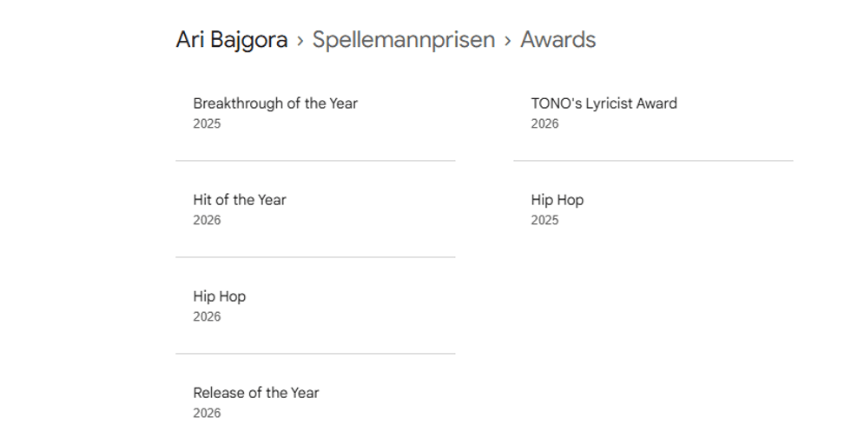Click divider line below TONO's Lyricist Award
Viewport: 851px width, 445px height.
653,161
